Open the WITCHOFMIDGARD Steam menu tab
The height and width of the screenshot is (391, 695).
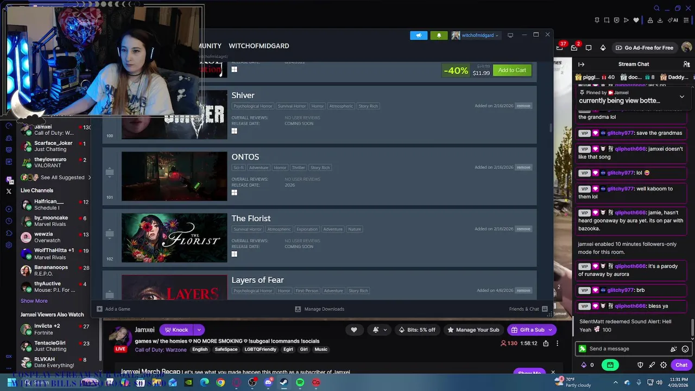tap(258, 46)
